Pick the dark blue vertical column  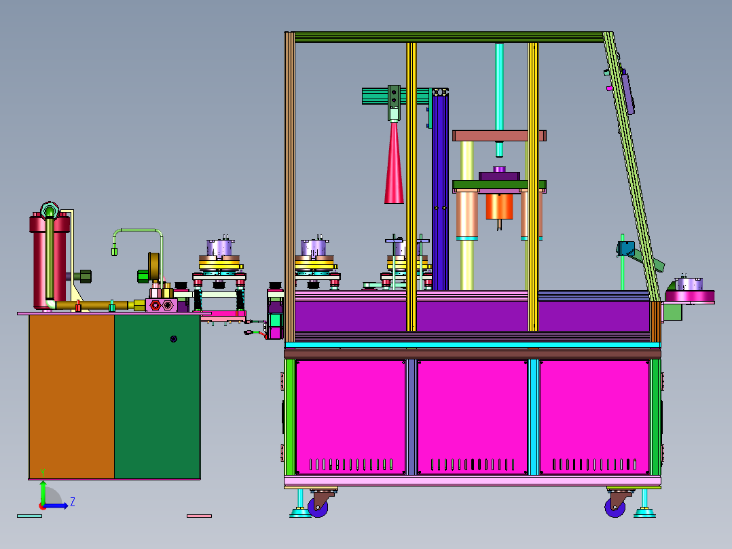tap(440, 192)
